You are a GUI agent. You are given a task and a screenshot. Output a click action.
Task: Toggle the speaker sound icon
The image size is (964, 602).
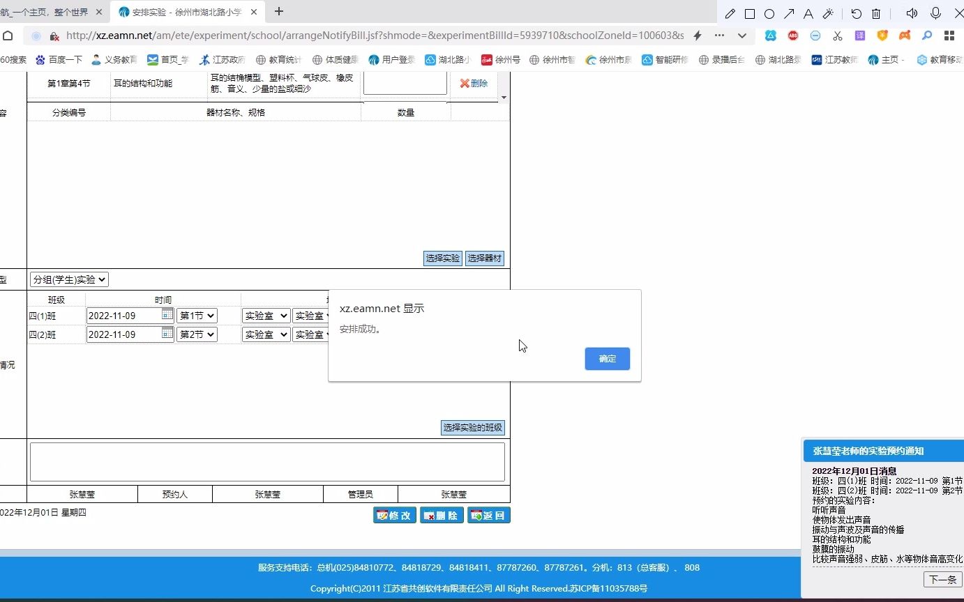[912, 14]
